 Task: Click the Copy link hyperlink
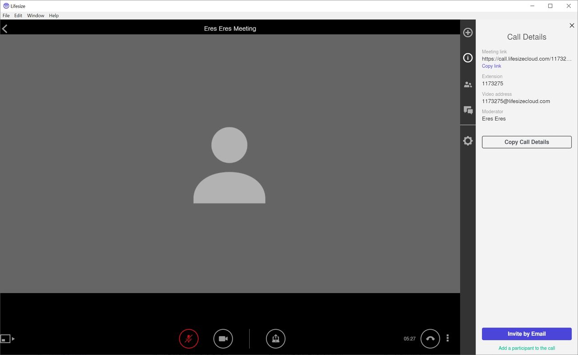[x=491, y=66]
